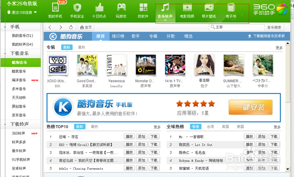Switch to the 好歌 tab
The image size is (294, 177).
tap(171, 36)
